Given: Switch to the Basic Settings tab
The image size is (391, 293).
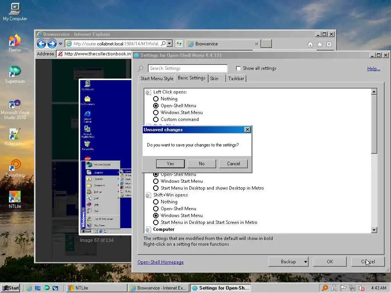Looking at the screenshot, I should pyautogui.click(x=192, y=78).
